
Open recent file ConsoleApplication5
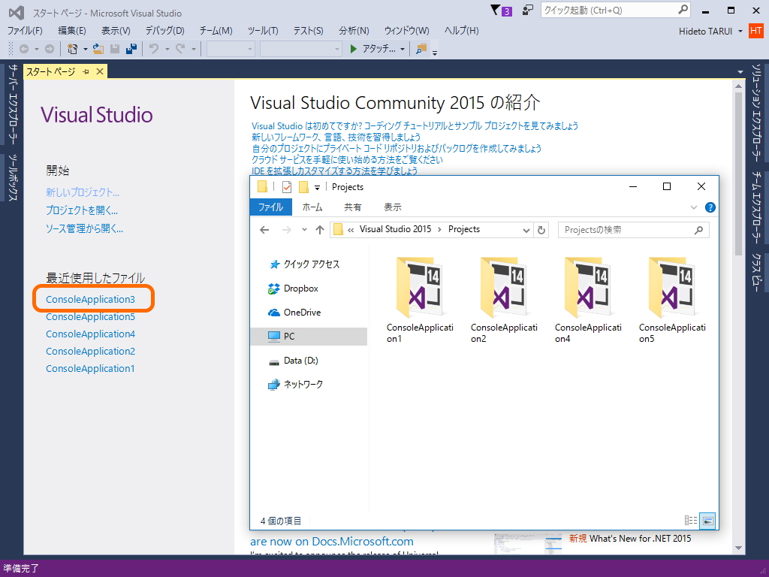(90, 316)
